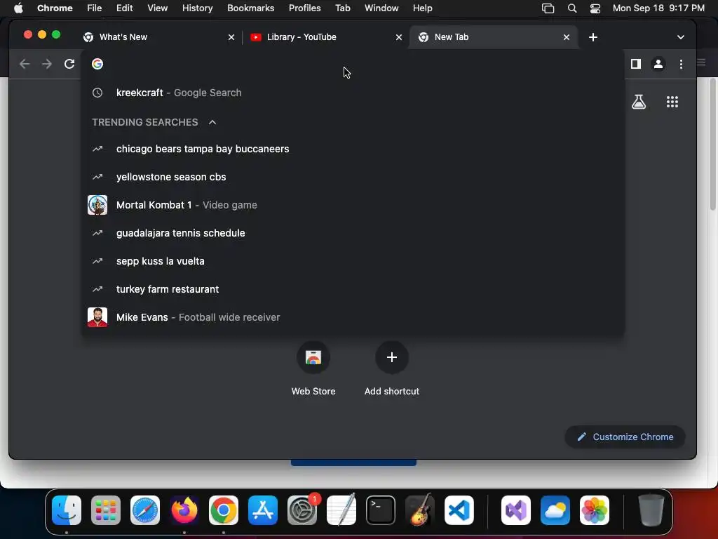Select chicago bears tampa bay buccaneers suggestion
The image size is (718, 539).
pyautogui.click(x=353, y=149)
